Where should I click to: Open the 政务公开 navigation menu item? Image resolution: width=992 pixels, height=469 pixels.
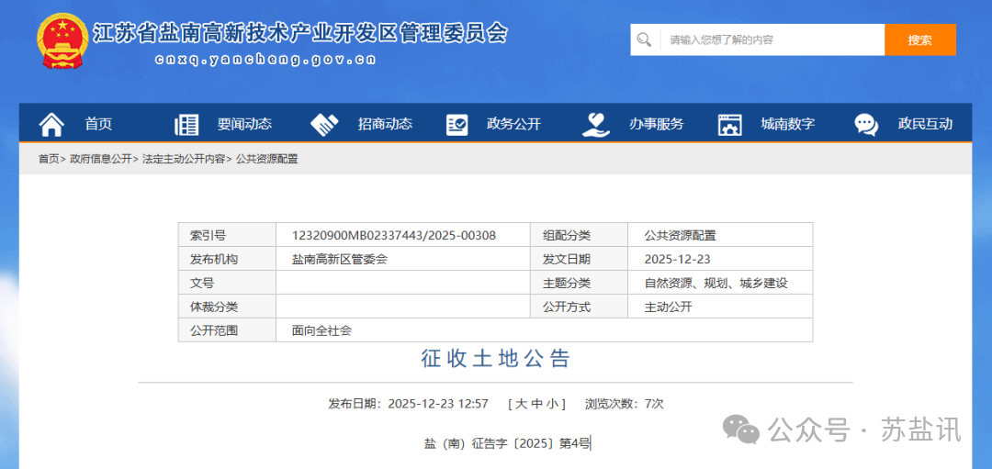point(513,124)
